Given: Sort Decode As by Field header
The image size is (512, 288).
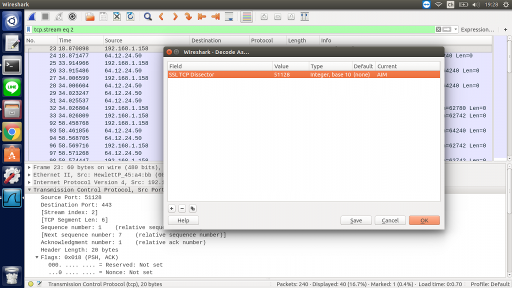Looking at the screenshot, I should point(220,66).
